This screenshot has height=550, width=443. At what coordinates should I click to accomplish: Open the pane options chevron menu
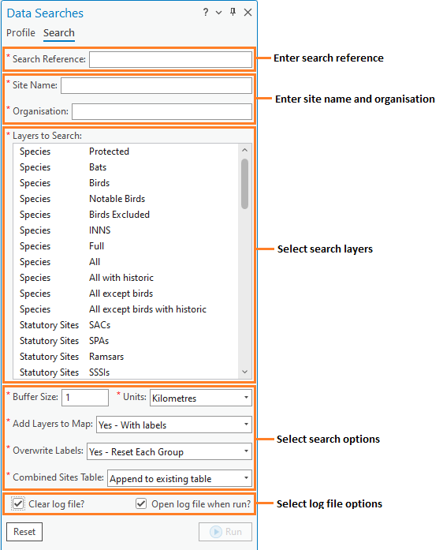tap(218, 13)
